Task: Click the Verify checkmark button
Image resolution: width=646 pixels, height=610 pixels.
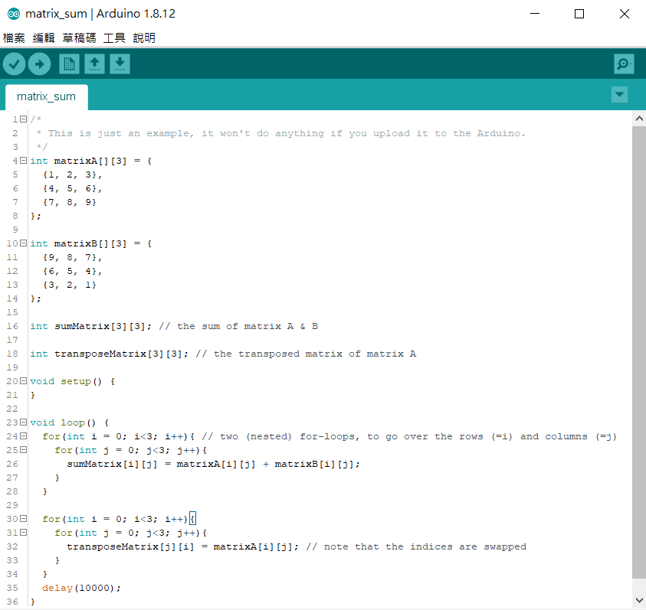Action: [x=14, y=64]
